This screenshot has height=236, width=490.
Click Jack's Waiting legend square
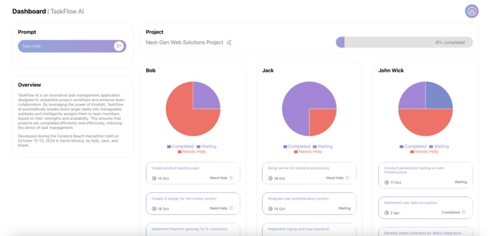pos(315,147)
